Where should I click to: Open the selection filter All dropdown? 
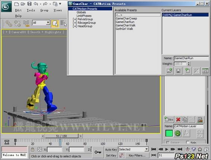click(48, 23)
